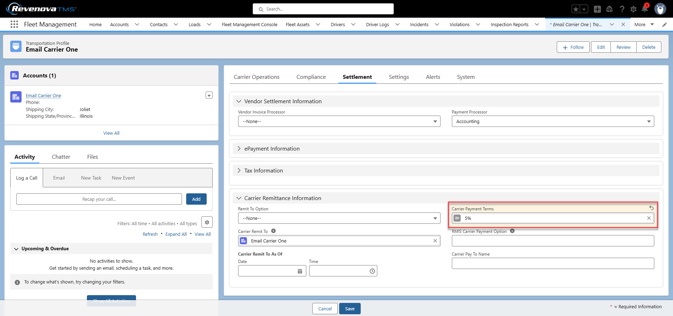Collapse Vendor Settlement Information section
This screenshot has width=673, height=316.
point(446,101)
